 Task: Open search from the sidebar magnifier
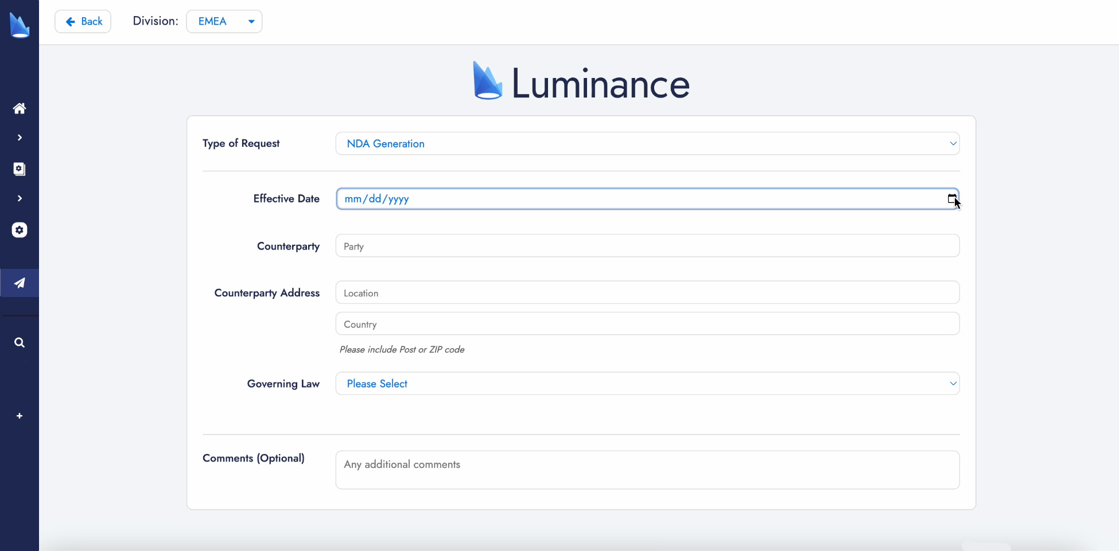[x=20, y=342]
